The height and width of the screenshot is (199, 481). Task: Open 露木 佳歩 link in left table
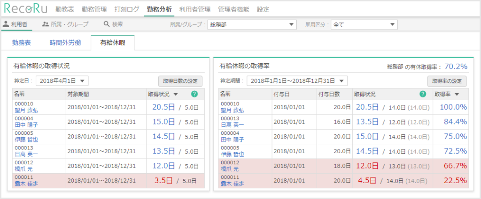coord(26,184)
